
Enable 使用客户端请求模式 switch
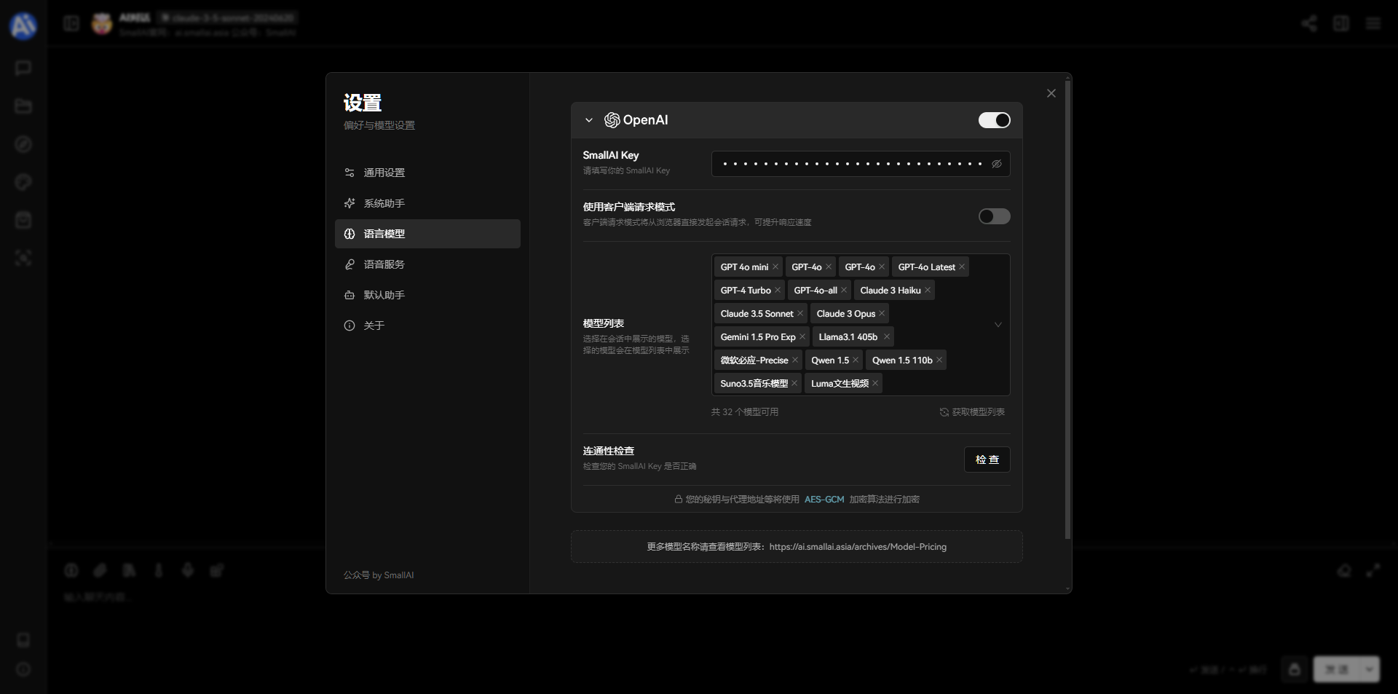pyautogui.click(x=994, y=216)
